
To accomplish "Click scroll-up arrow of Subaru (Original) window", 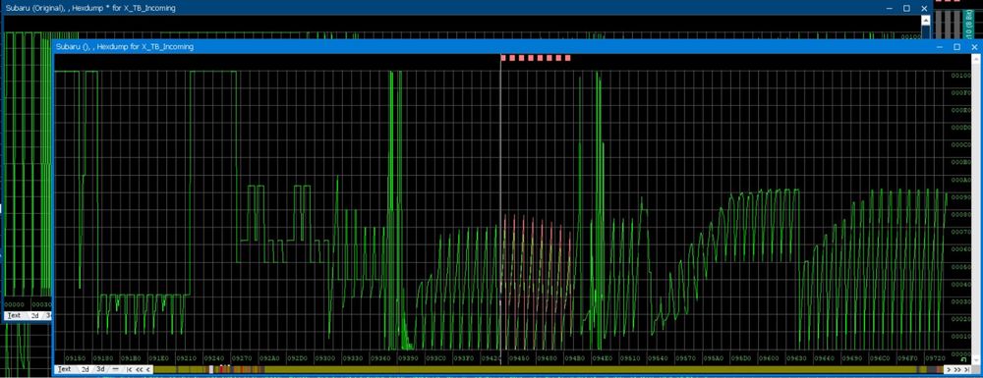I will [925, 20].
